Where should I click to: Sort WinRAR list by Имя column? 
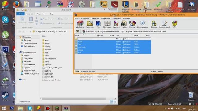[77, 36]
